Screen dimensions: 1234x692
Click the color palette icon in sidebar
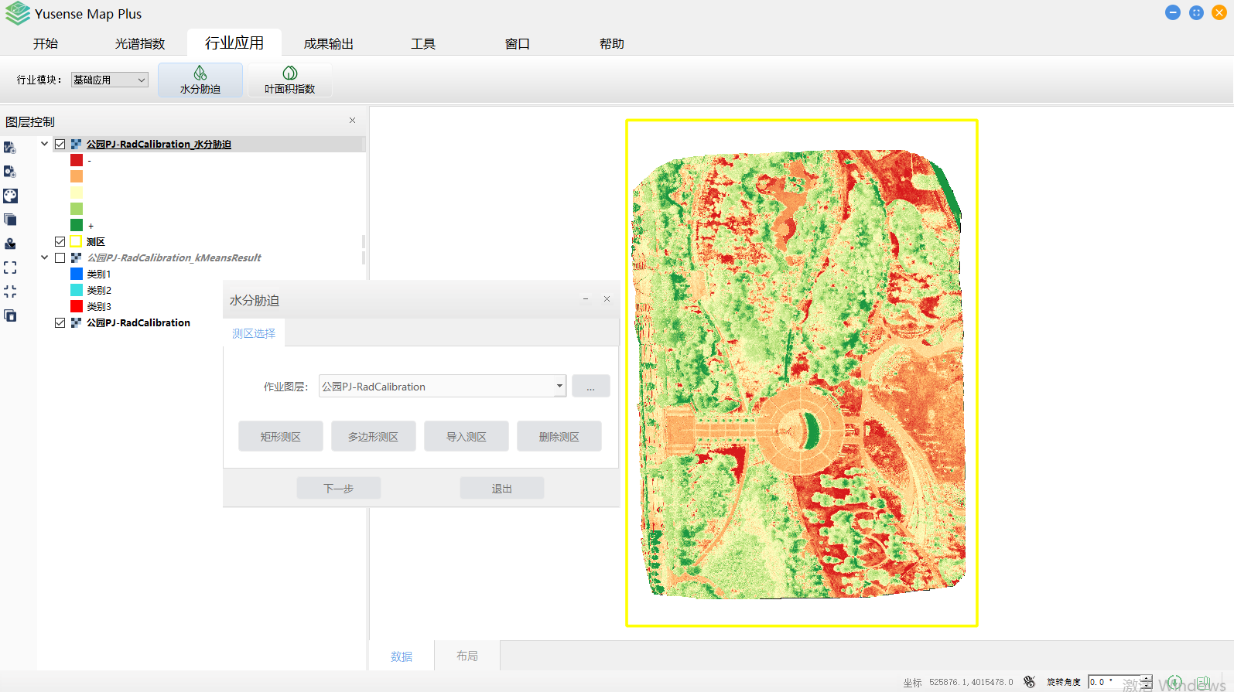pyautogui.click(x=10, y=196)
